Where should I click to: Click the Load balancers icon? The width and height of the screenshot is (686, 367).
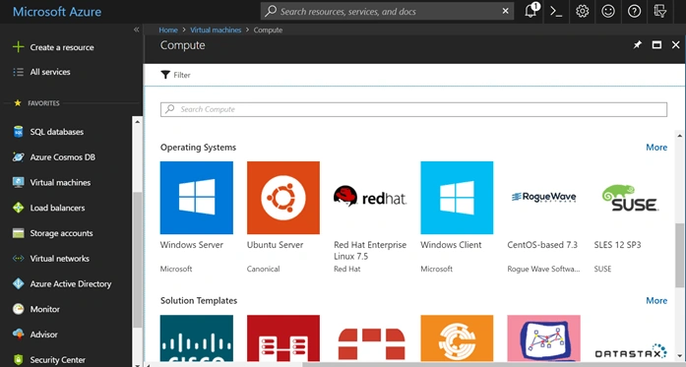pyautogui.click(x=18, y=208)
